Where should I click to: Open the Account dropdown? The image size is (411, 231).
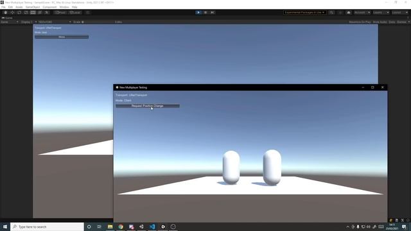[362, 13]
